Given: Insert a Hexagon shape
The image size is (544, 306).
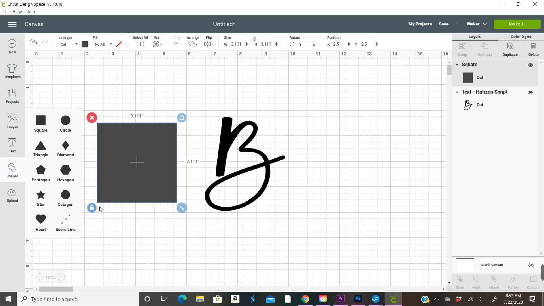Looking at the screenshot, I should coord(65,173).
